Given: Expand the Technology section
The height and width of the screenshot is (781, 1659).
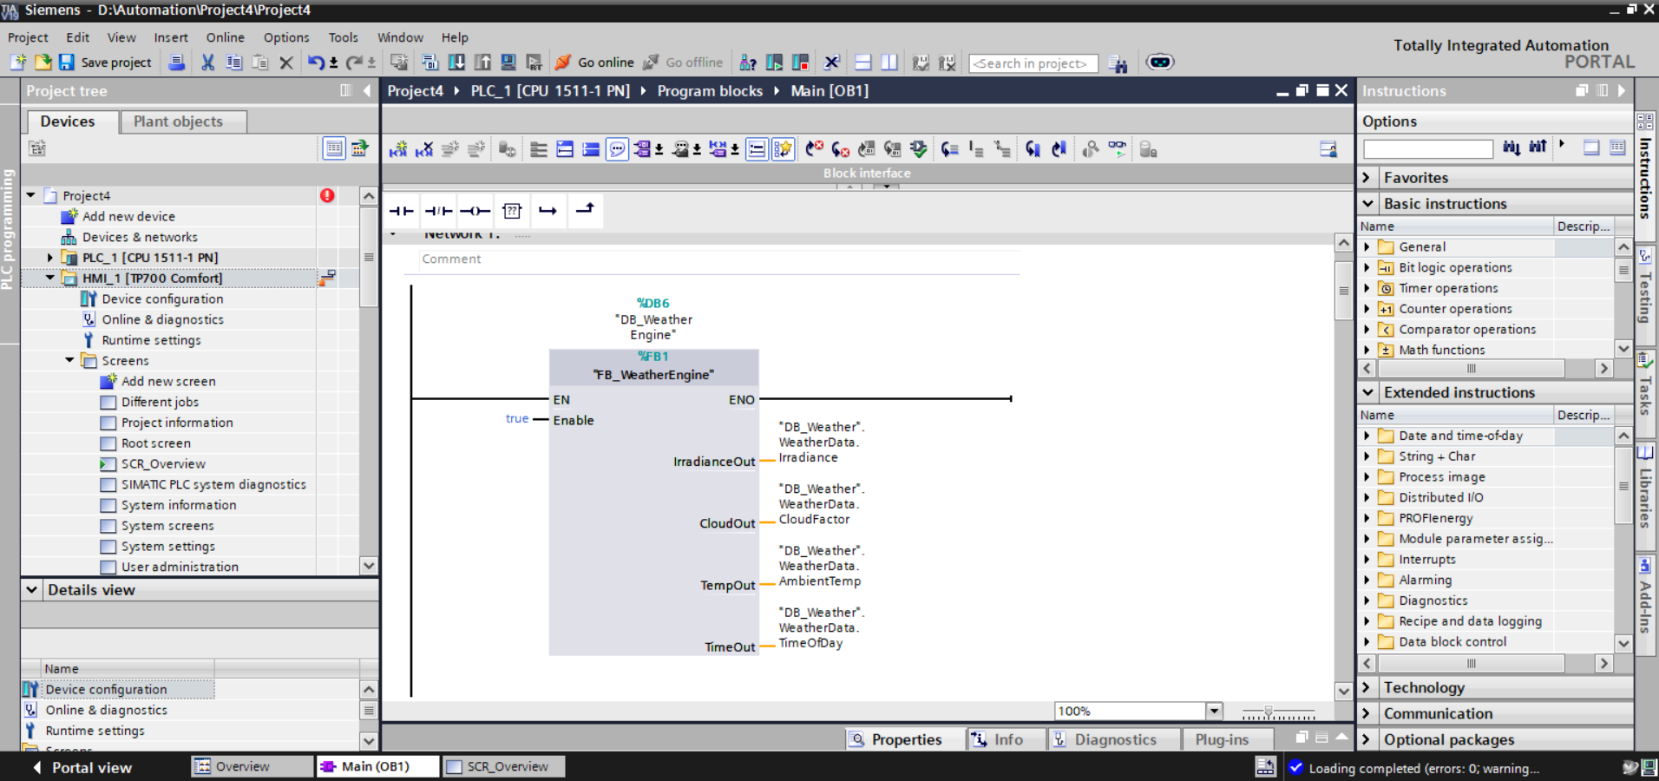Looking at the screenshot, I should coord(1367,687).
